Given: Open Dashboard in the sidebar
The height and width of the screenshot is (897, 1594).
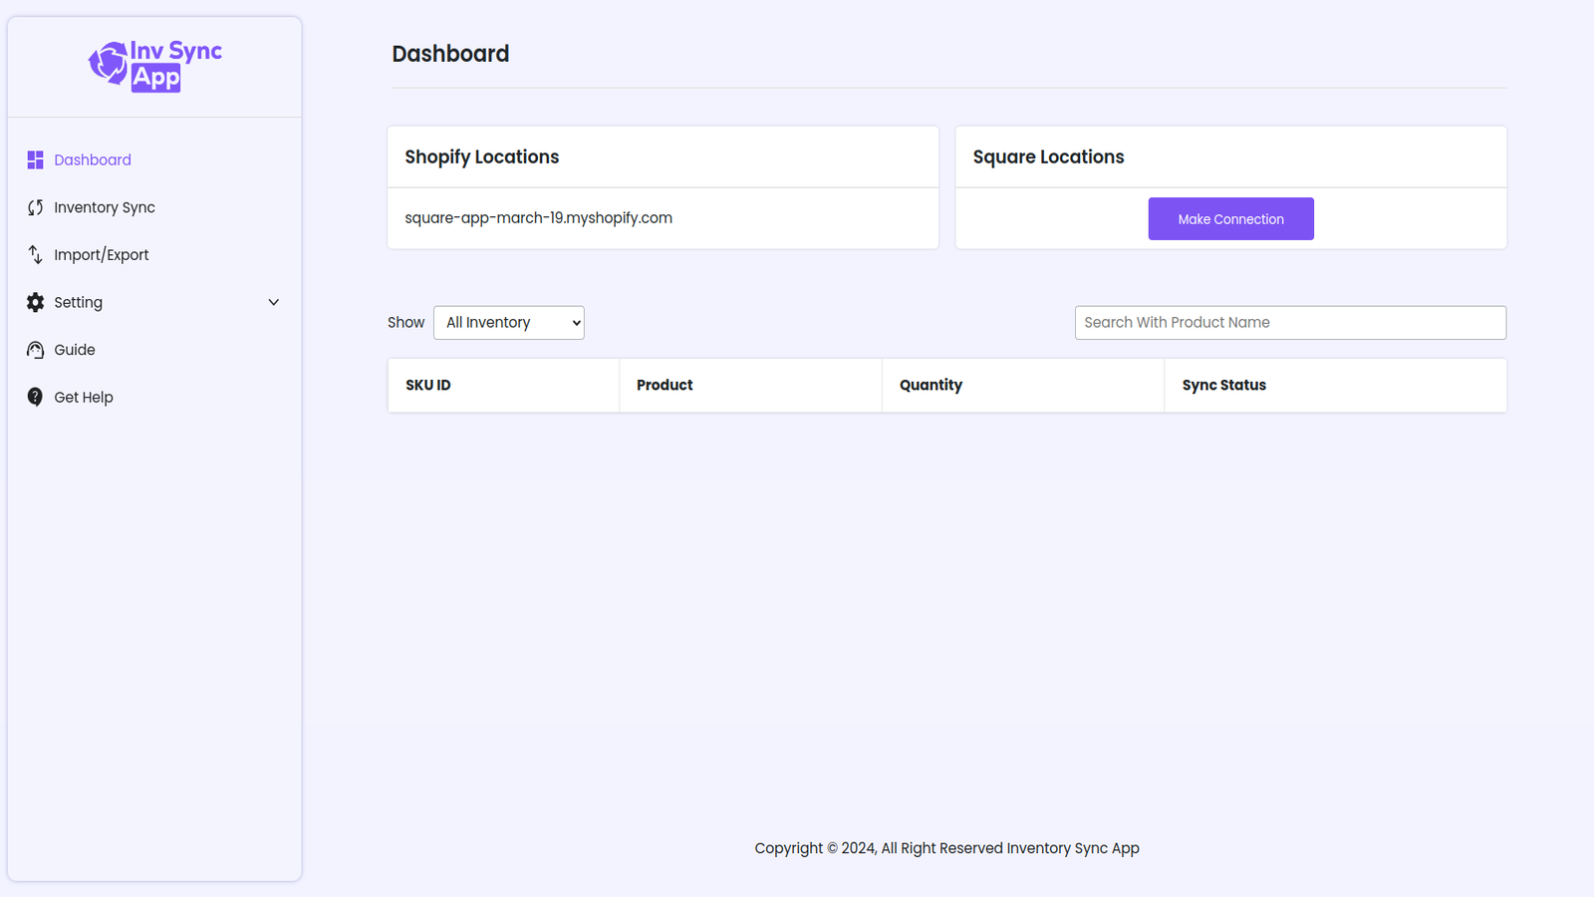Looking at the screenshot, I should (93, 159).
